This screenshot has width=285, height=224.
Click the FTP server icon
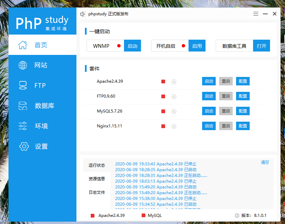[23, 85]
